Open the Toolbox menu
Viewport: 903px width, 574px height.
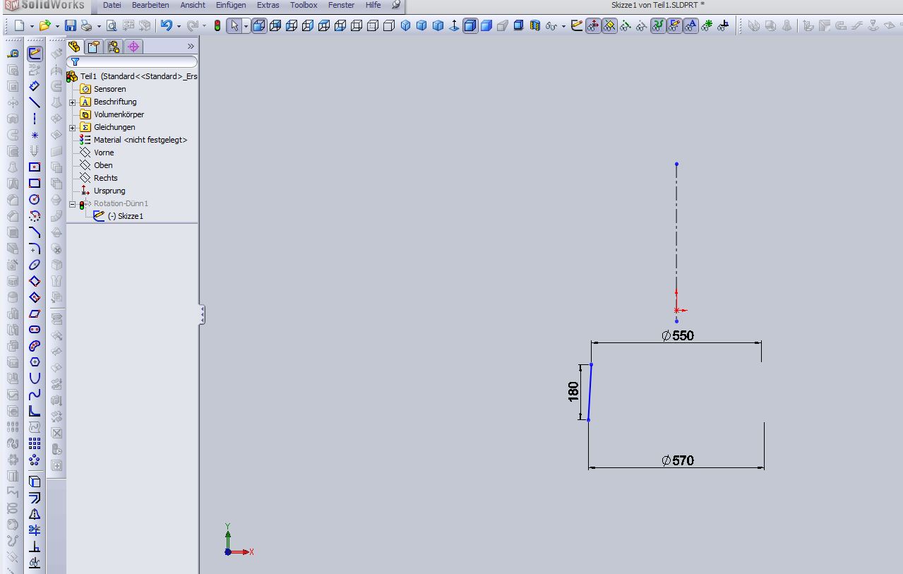(x=304, y=5)
